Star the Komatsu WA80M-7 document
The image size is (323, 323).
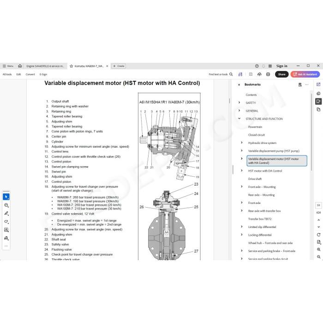71,66
